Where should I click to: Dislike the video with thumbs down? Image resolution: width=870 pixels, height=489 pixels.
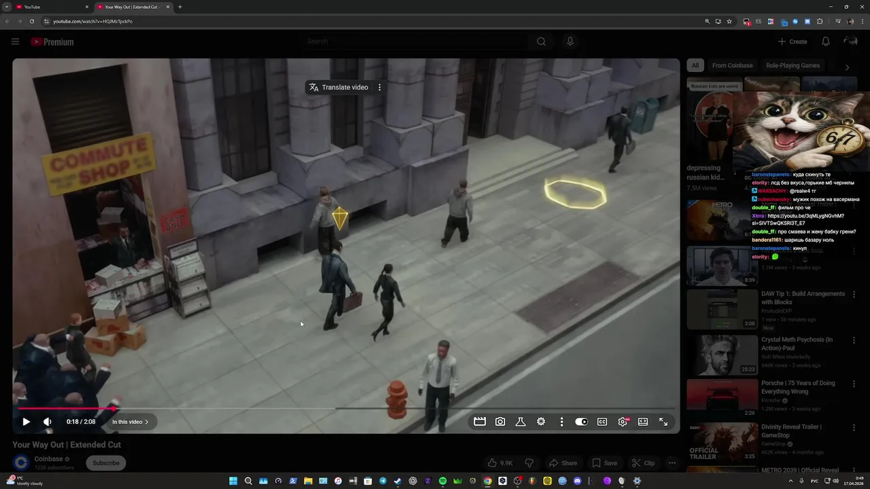tap(529, 463)
